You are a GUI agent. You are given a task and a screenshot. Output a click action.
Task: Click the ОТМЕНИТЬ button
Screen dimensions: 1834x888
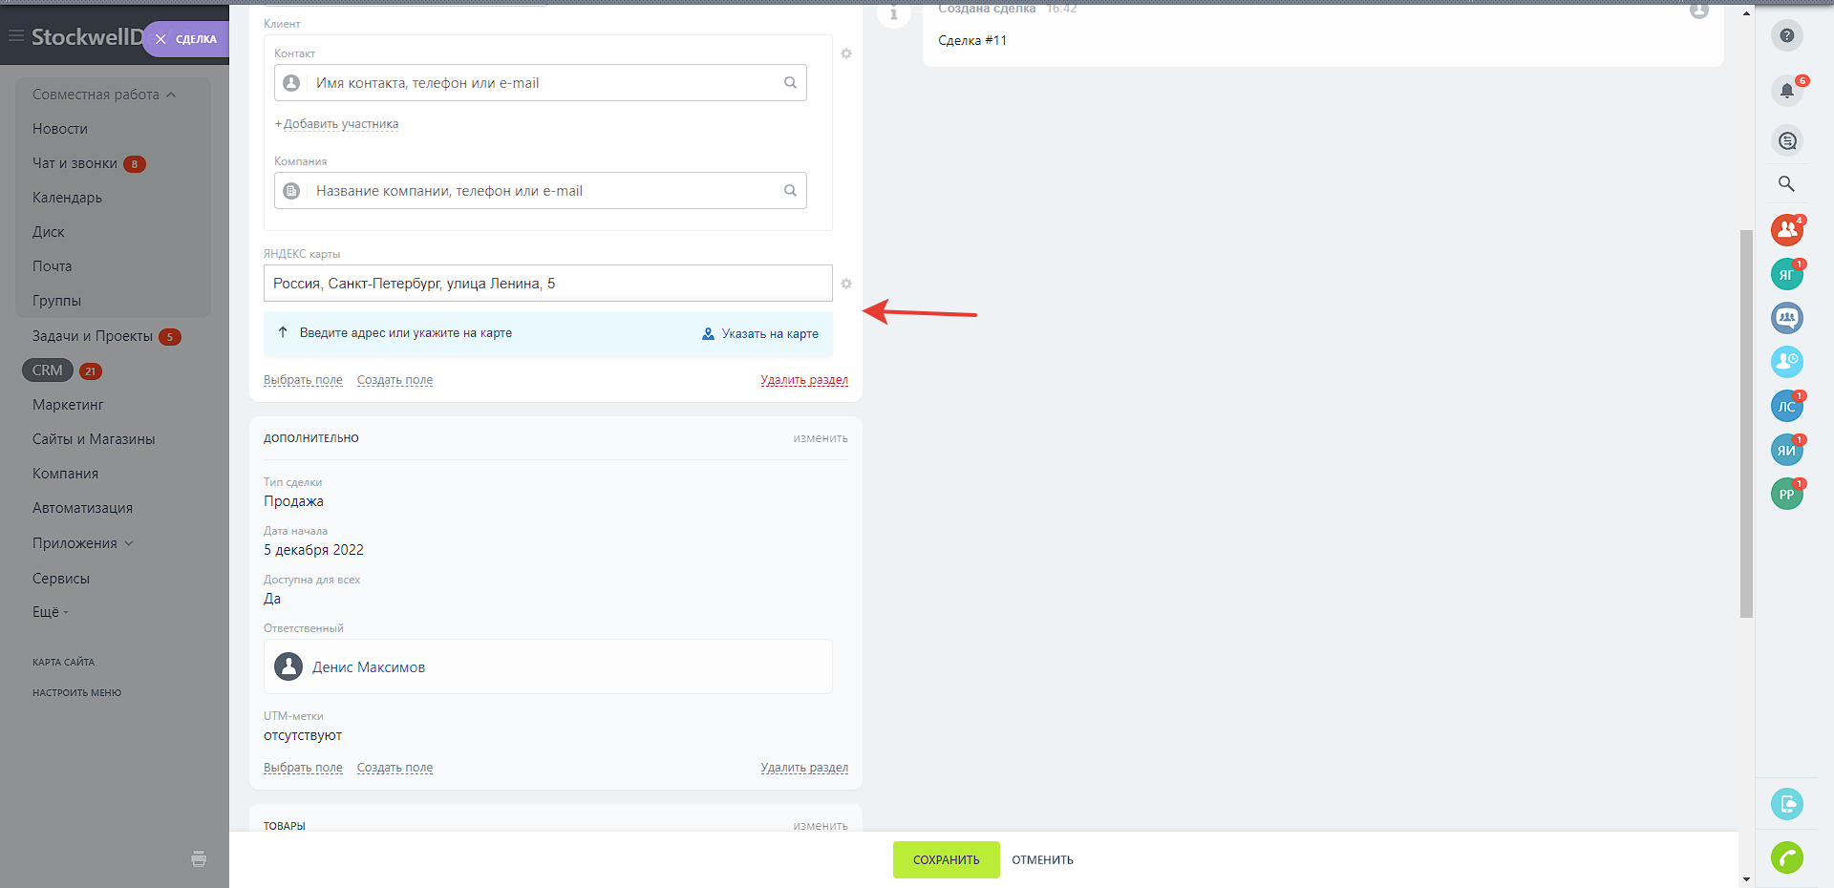[1043, 860]
